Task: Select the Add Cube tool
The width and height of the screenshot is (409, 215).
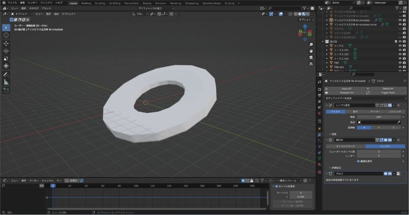Action: point(6,91)
